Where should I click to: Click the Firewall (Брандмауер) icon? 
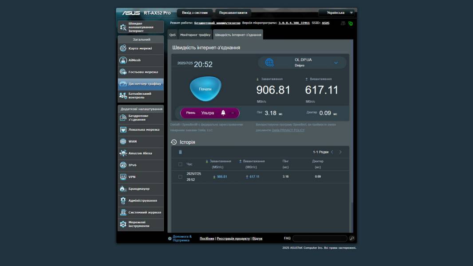click(123, 189)
